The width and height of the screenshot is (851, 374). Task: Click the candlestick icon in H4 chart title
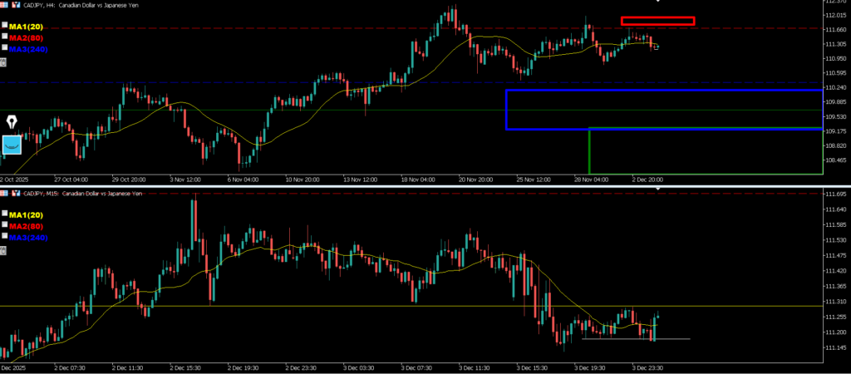click(x=17, y=4)
